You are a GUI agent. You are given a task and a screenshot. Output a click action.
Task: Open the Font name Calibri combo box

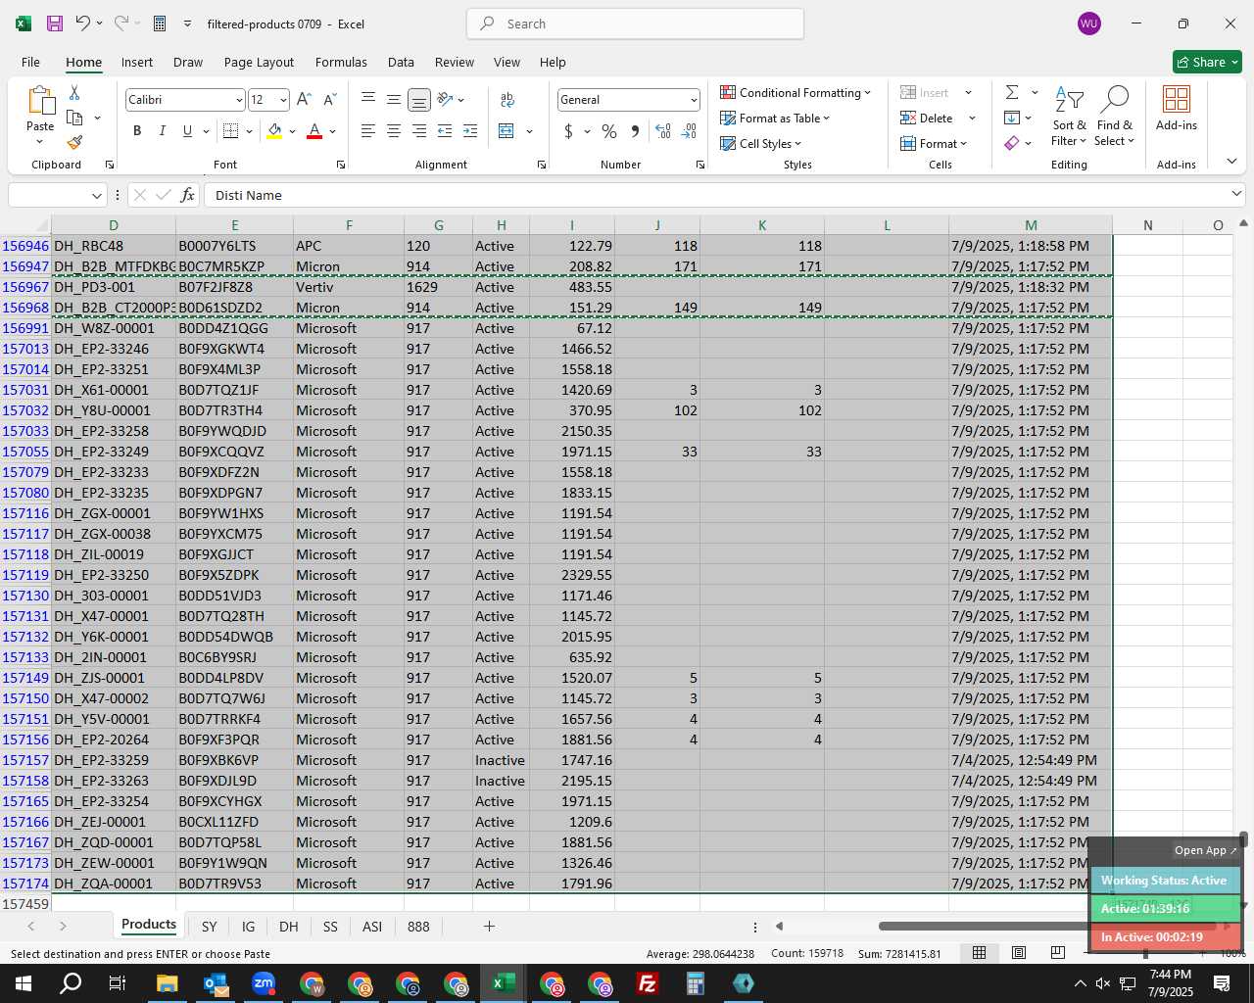click(185, 99)
